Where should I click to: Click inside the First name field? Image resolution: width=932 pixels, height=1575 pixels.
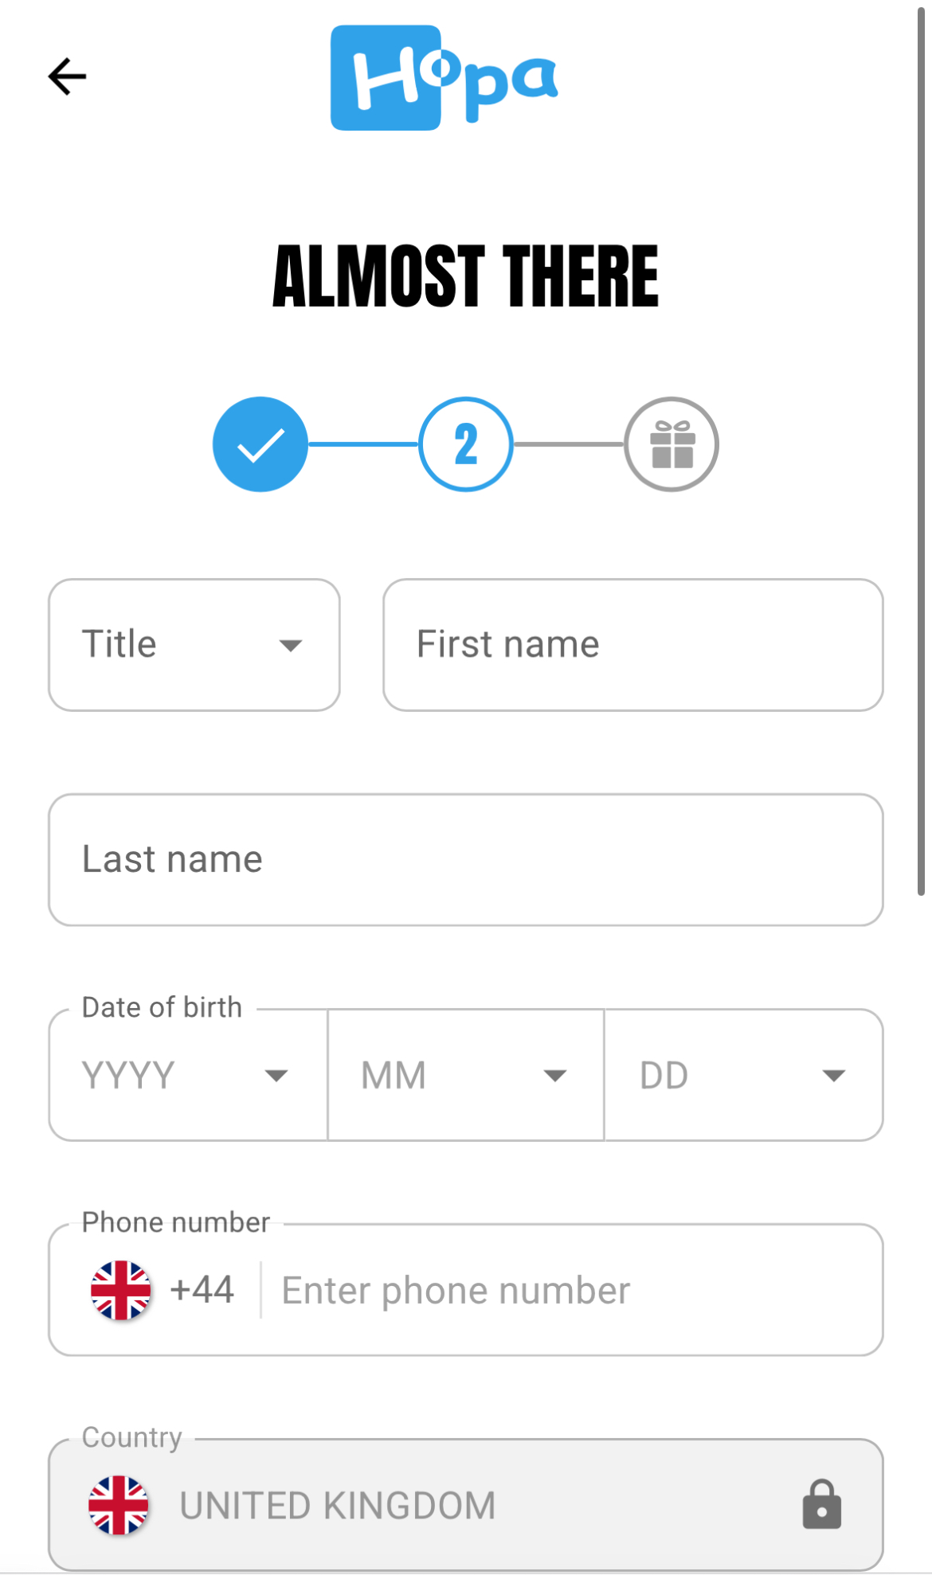(632, 643)
